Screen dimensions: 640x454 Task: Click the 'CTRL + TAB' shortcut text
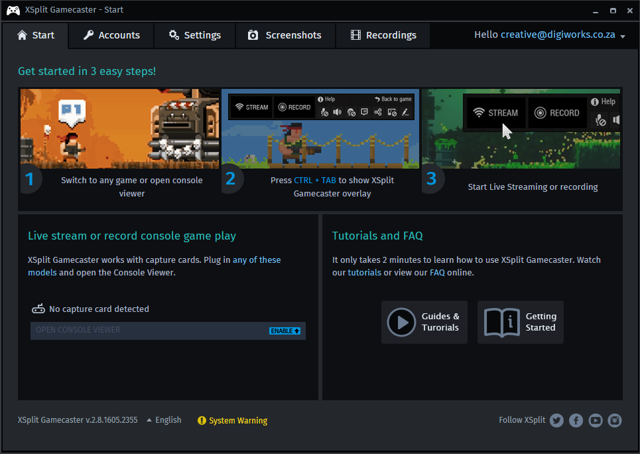pyautogui.click(x=314, y=181)
